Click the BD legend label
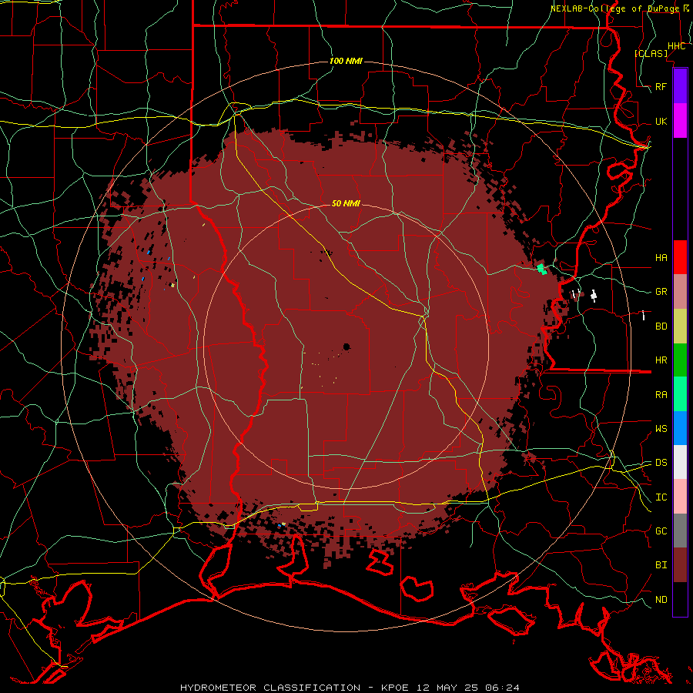The image size is (693, 693). [661, 326]
